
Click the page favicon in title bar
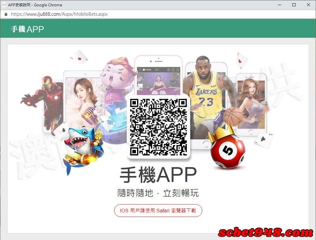(x=4, y=5)
